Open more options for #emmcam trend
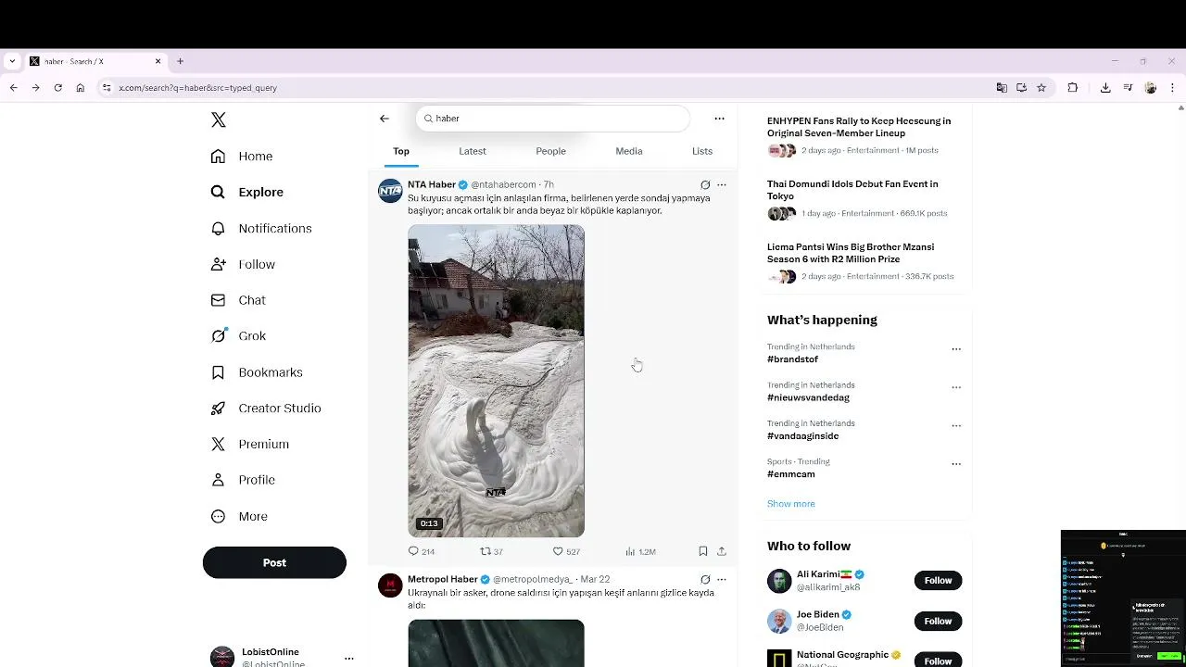 [956, 464]
